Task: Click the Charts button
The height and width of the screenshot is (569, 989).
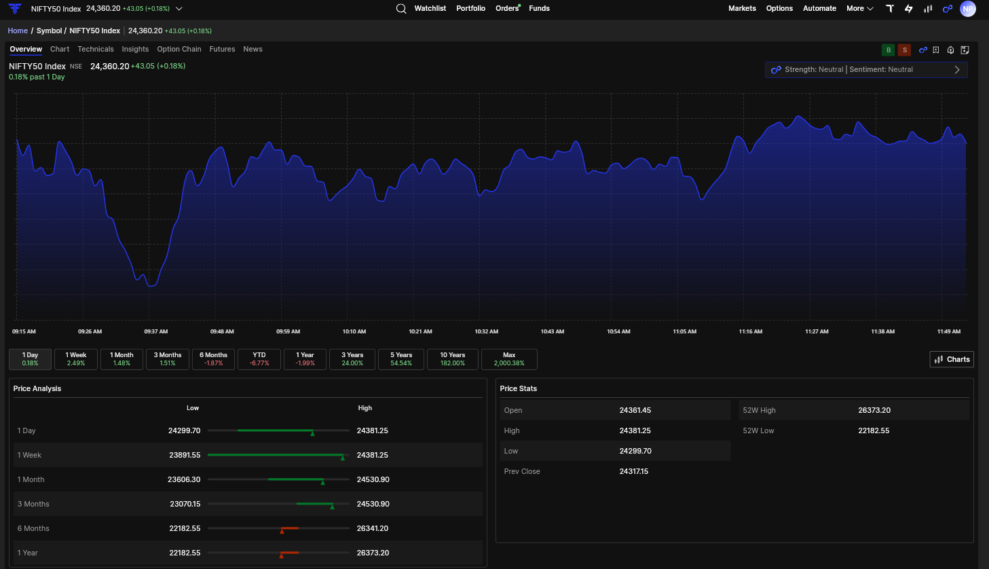Action: [952, 359]
